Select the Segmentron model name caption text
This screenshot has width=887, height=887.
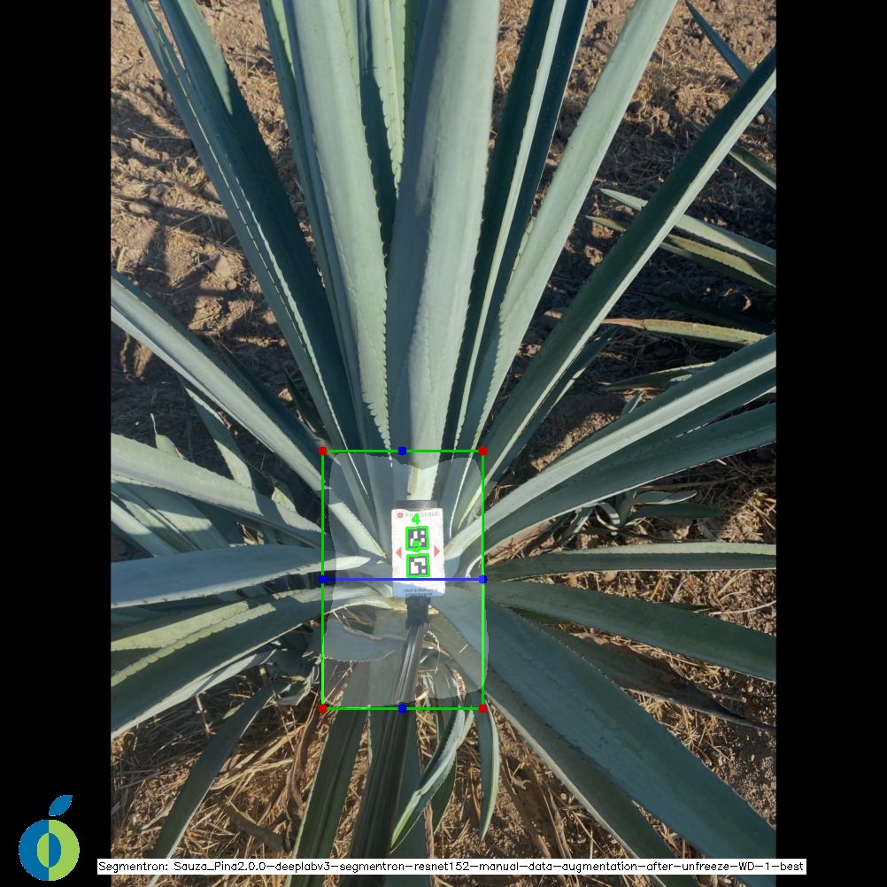click(x=451, y=866)
